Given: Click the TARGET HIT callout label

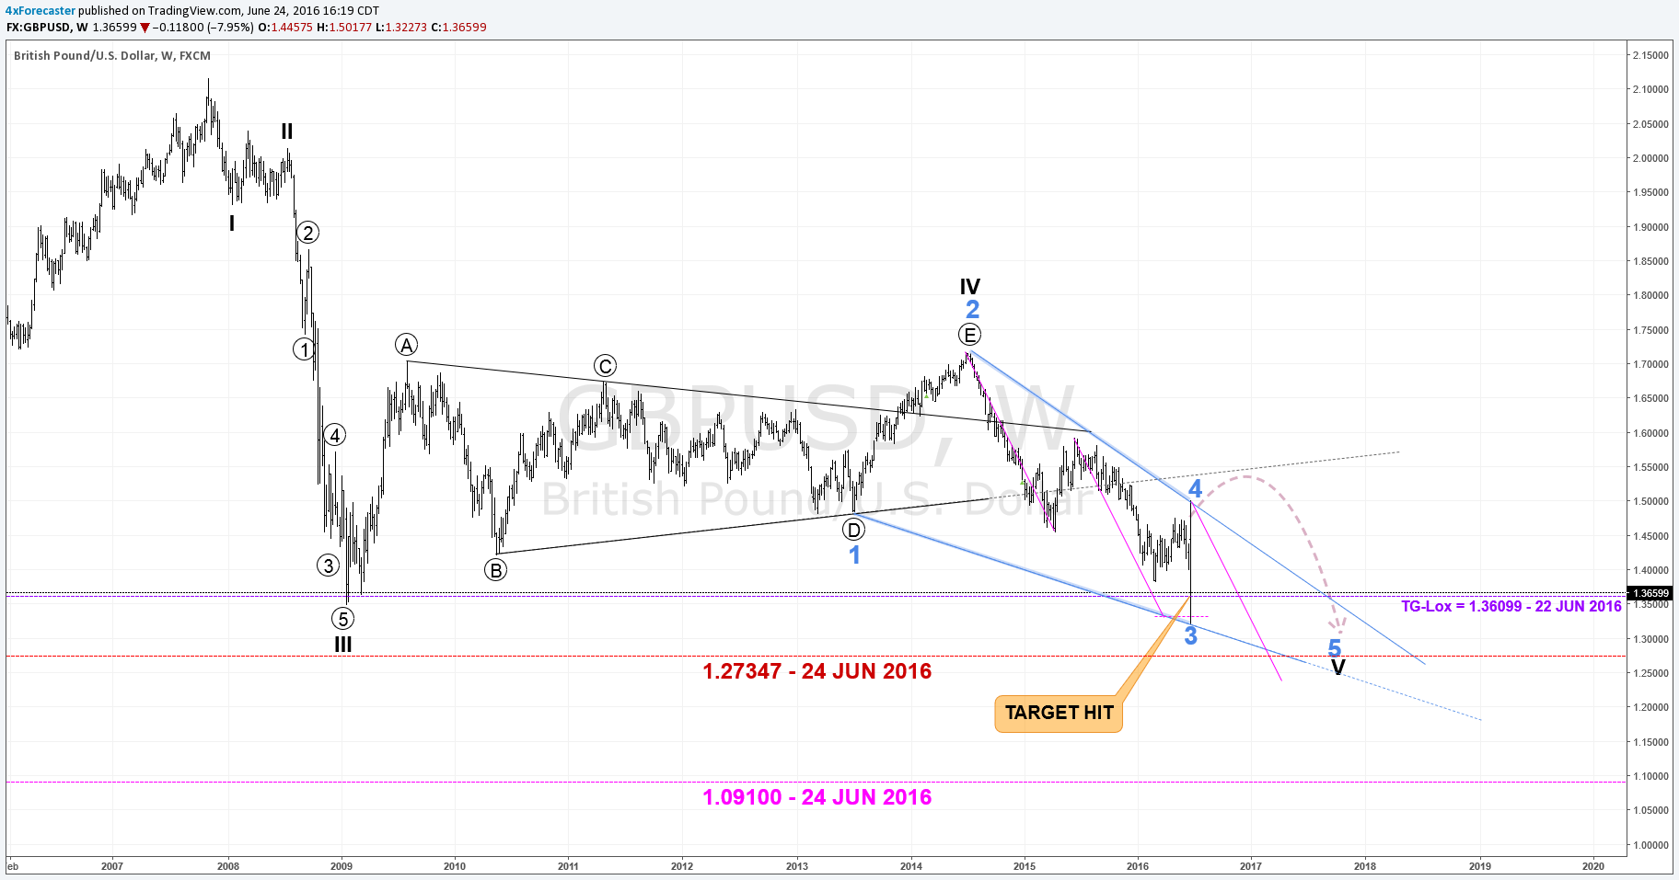Looking at the screenshot, I should pos(1059,713).
